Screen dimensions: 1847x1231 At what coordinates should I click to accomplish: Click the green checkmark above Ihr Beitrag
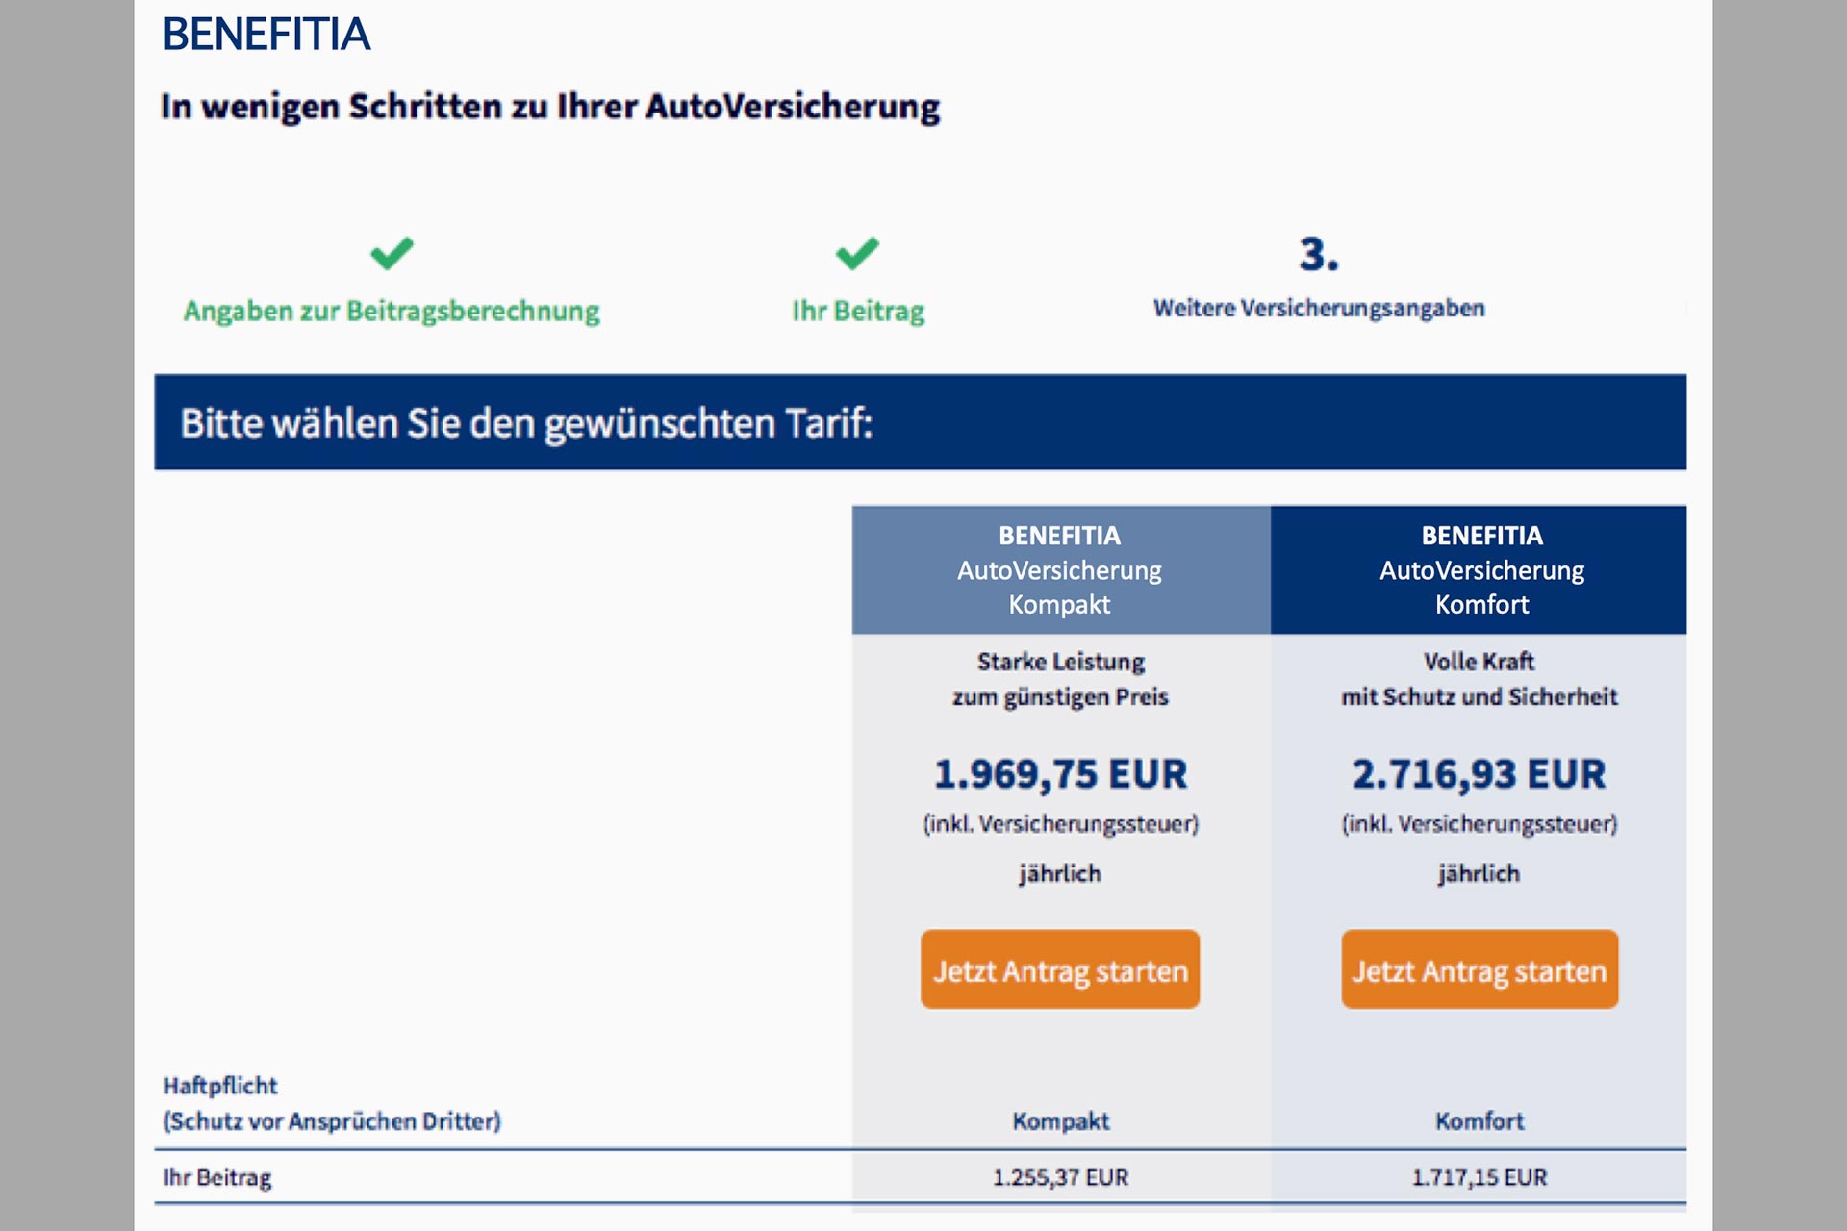pyautogui.click(x=857, y=254)
